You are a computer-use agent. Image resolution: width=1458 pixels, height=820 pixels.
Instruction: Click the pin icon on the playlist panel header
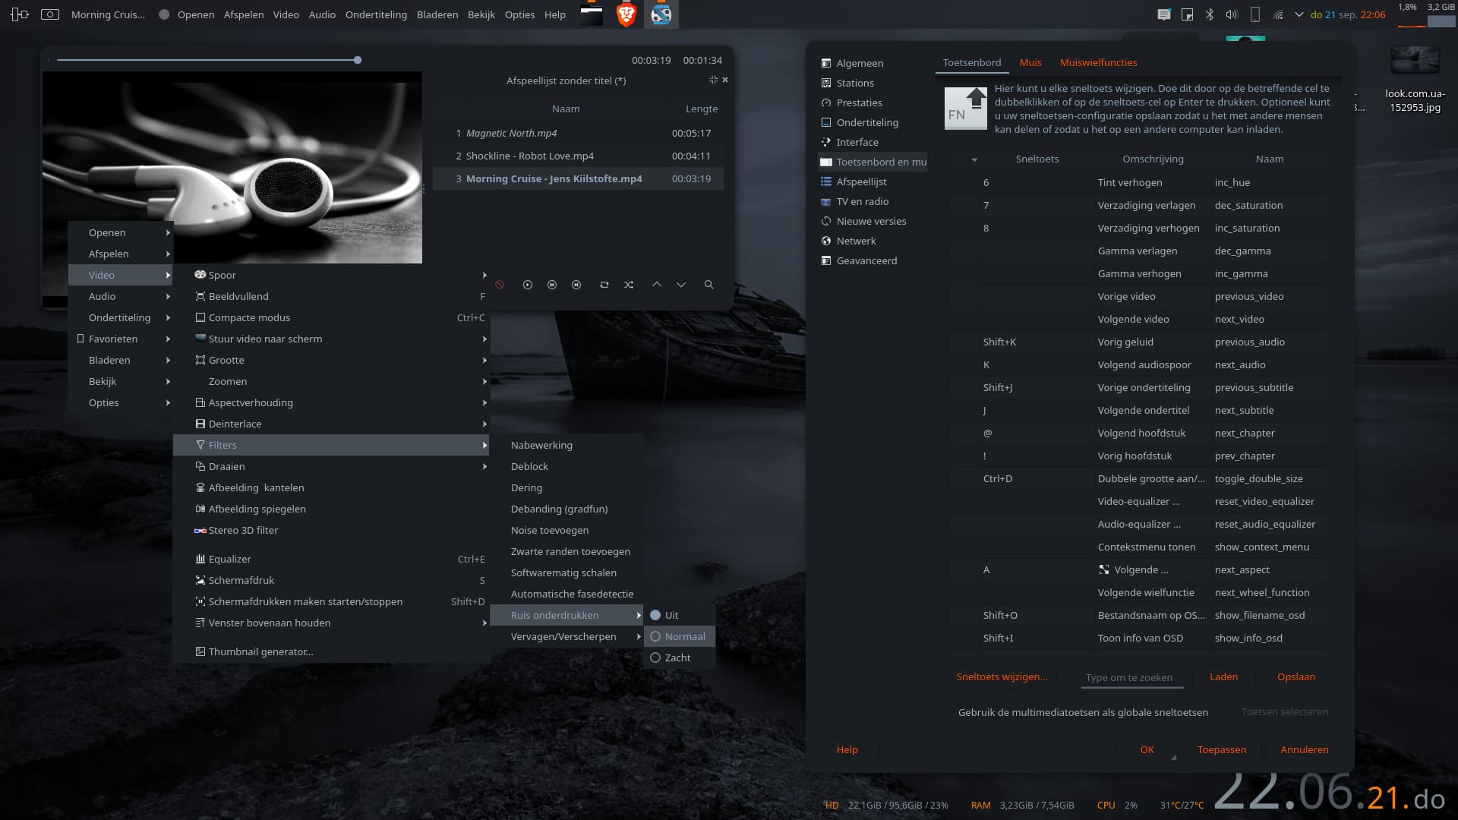[x=713, y=79]
